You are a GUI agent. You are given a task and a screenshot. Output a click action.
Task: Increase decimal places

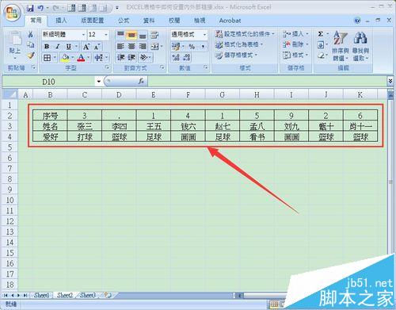click(176, 57)
